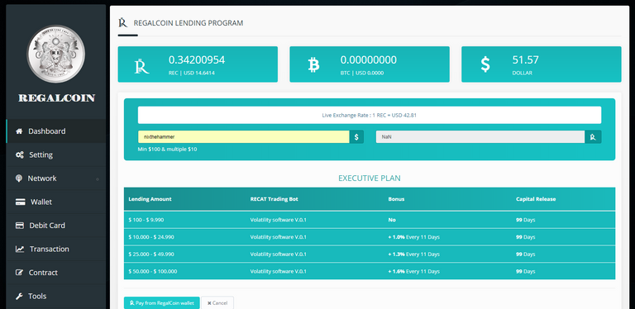Click Pay from RegalCoin wallet button
Viewport: 635px width, 309px height.
162,303
